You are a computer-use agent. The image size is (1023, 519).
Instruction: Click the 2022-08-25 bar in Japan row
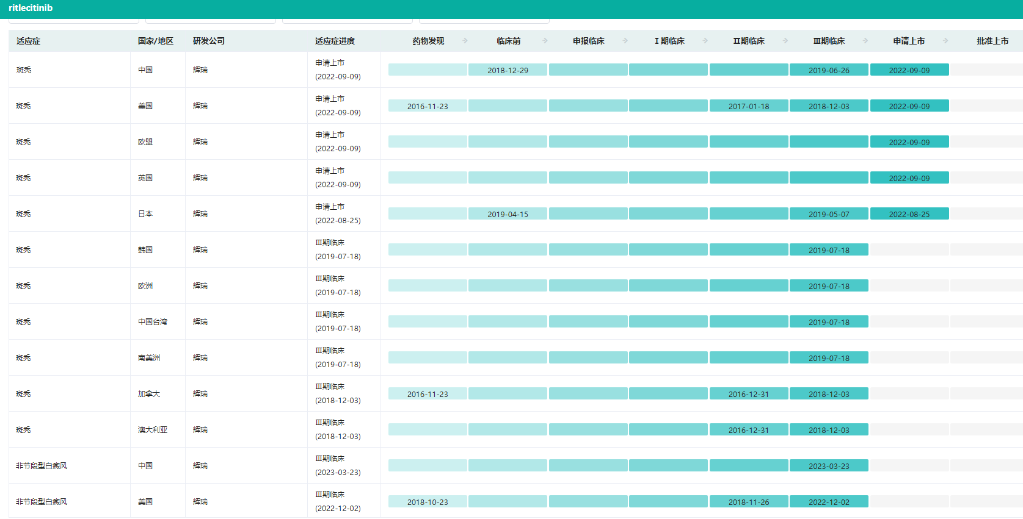click(x=909, y=214)
